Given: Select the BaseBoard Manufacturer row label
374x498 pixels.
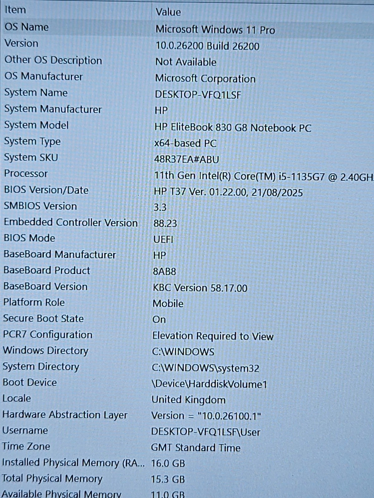Looking at the screenshot, I should 60,254.
